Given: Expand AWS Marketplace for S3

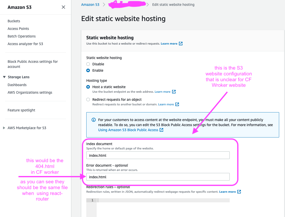Looking at the screenshot, I should (4, 128).
